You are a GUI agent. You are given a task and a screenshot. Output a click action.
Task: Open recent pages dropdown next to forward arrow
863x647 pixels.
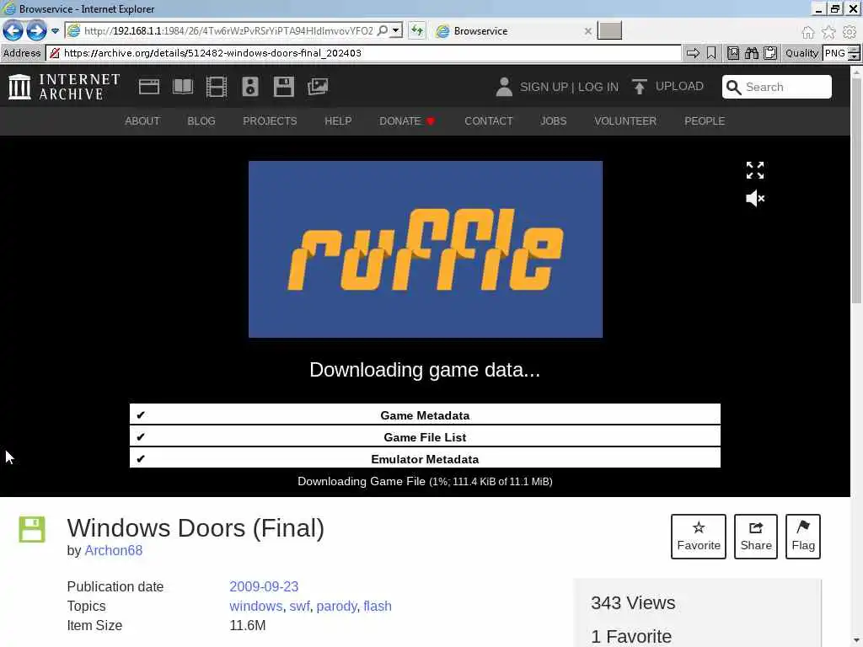pos(55,31)
